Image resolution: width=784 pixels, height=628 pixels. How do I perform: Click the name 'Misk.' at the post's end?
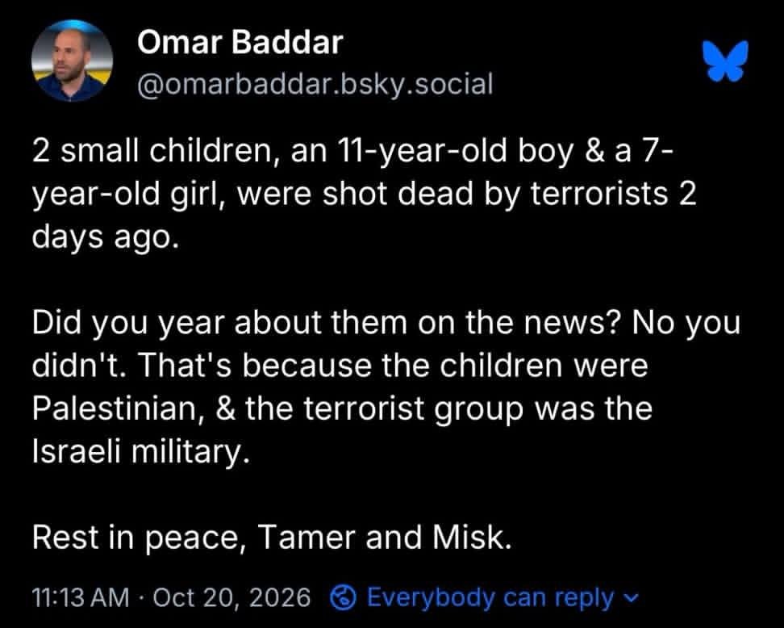[472, 537]
